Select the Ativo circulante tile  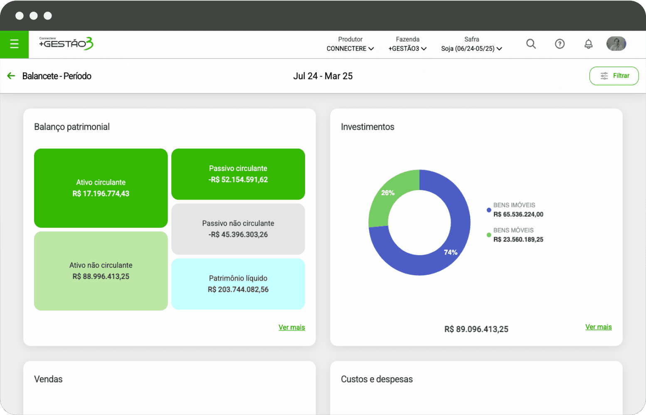(101, 188)
